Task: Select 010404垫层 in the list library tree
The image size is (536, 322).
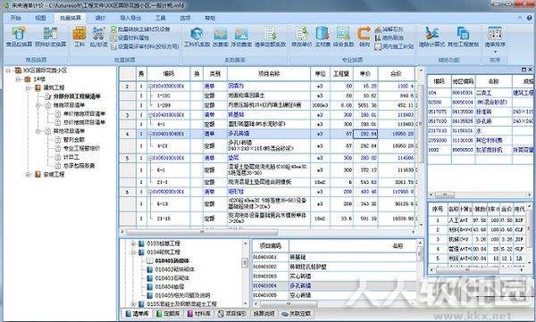Action: point(169,287)
